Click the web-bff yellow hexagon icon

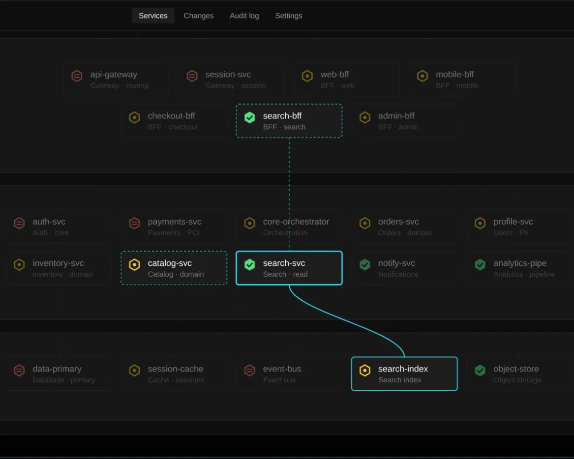tap(307, 76)
